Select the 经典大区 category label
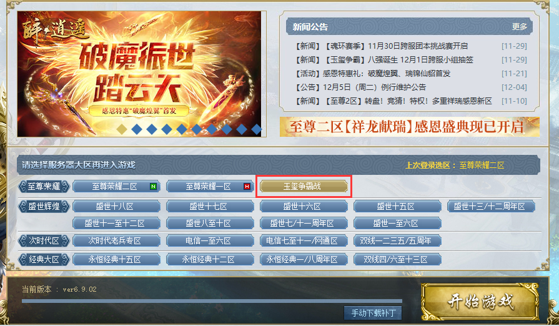 tap(44, 259)
